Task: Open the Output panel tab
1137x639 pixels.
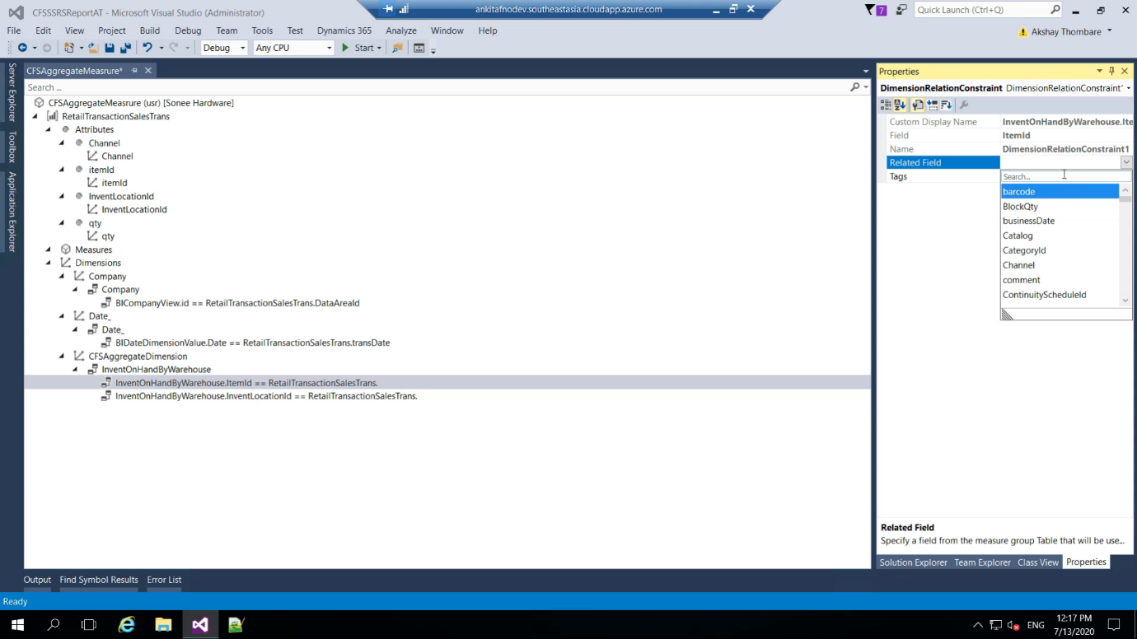Action: 37,580
